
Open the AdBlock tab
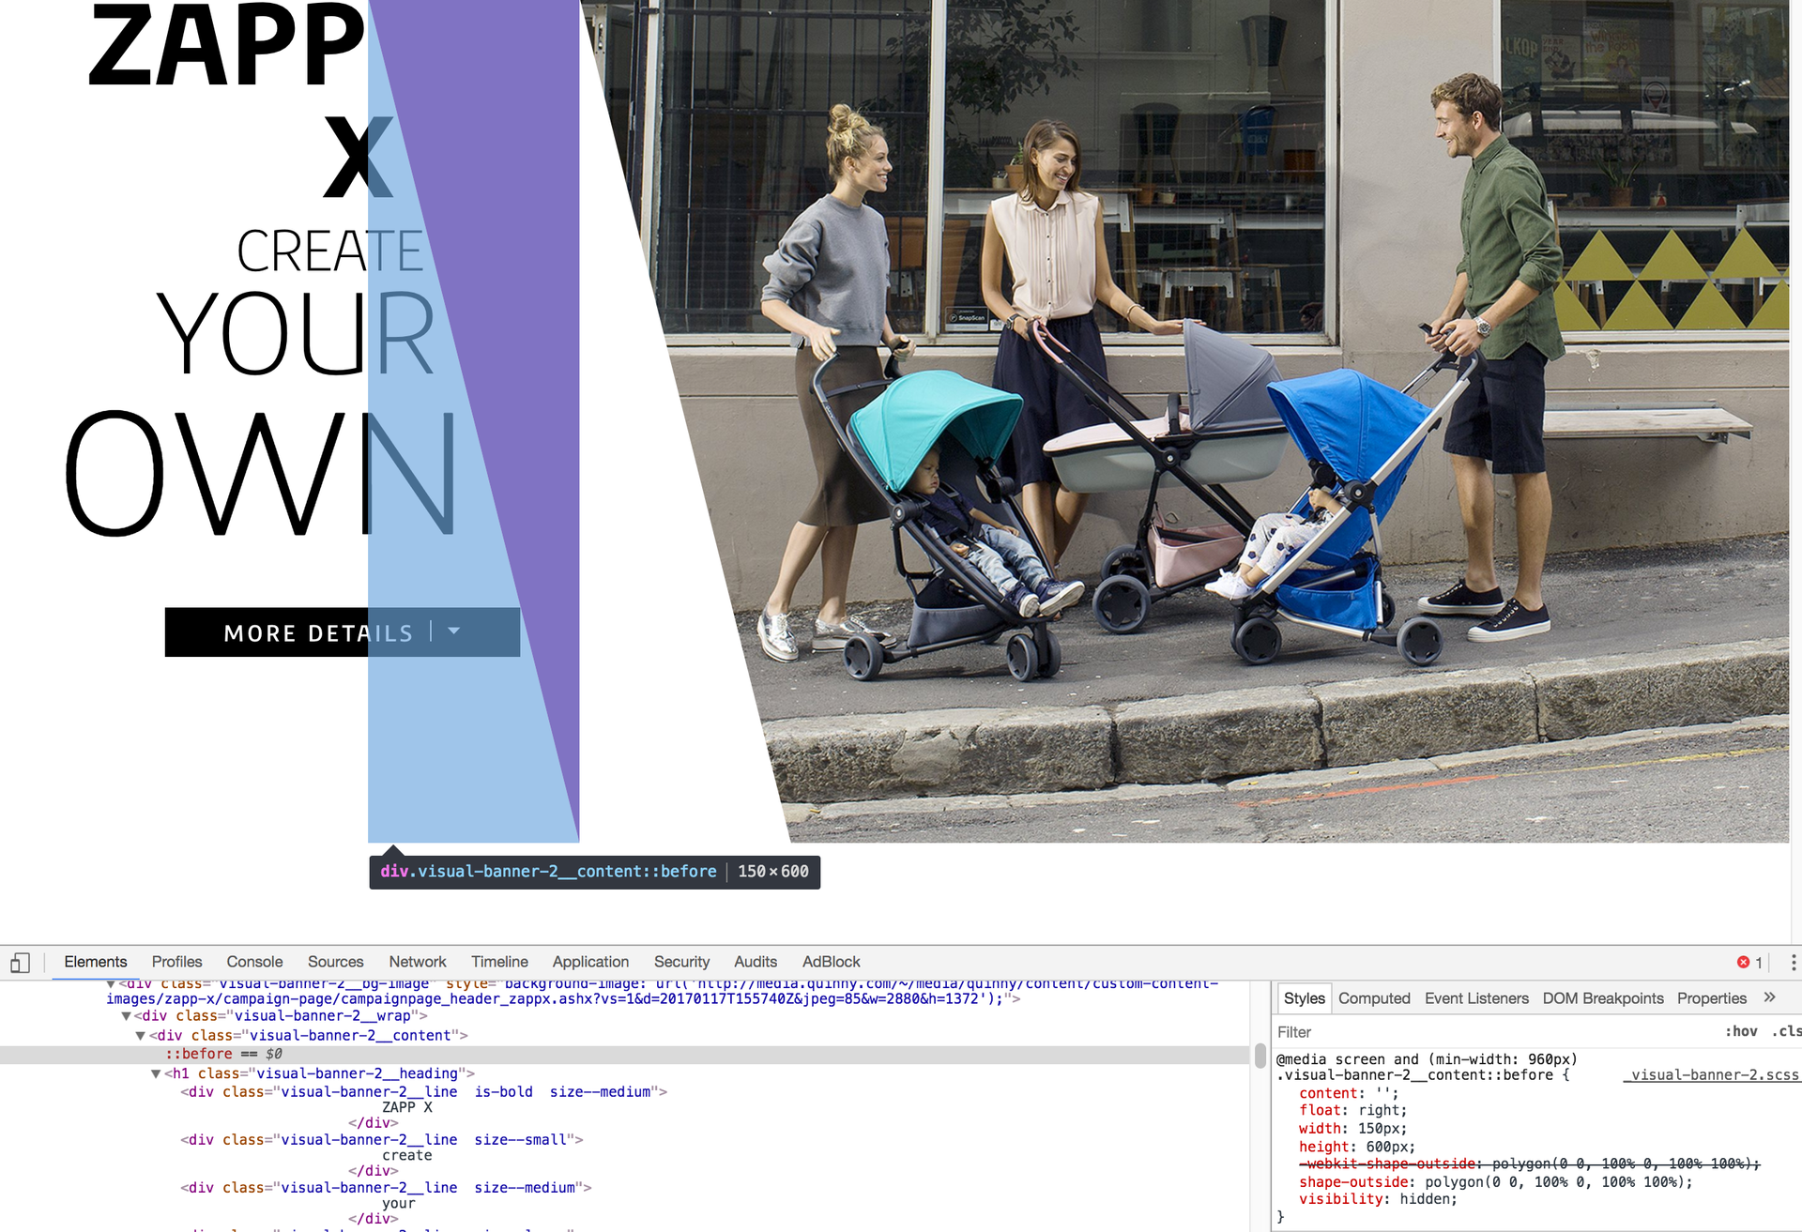tap(831, 962)
